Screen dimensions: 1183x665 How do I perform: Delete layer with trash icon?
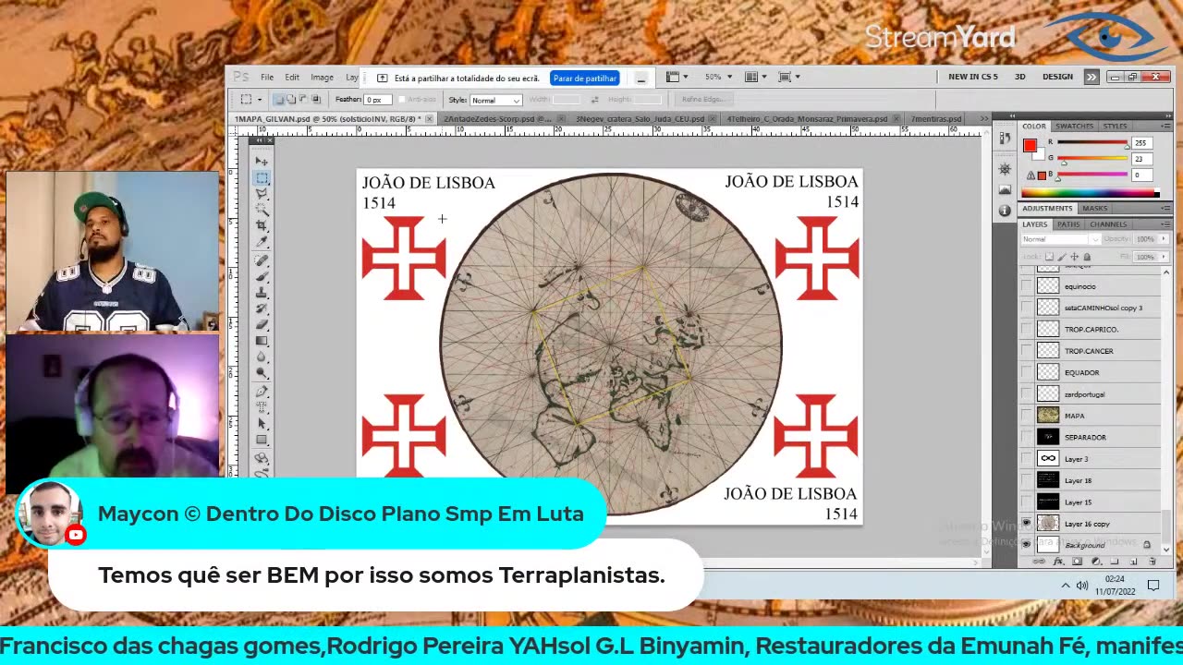[x=1152, y=562]
